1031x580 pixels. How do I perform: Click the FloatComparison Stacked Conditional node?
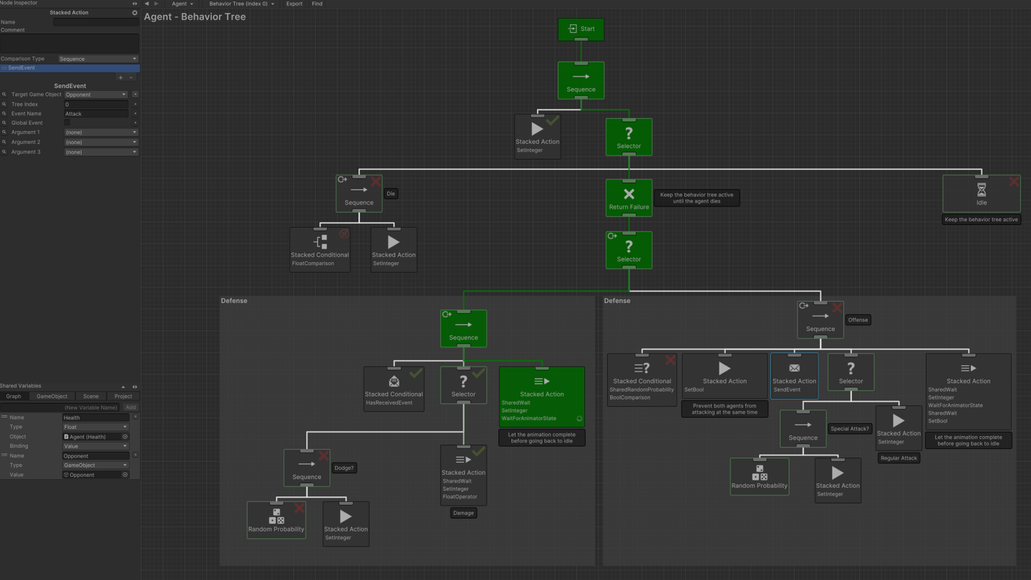(320, 248)
